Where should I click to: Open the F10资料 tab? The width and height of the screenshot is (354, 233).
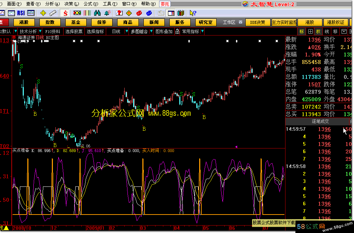[53, 31]
